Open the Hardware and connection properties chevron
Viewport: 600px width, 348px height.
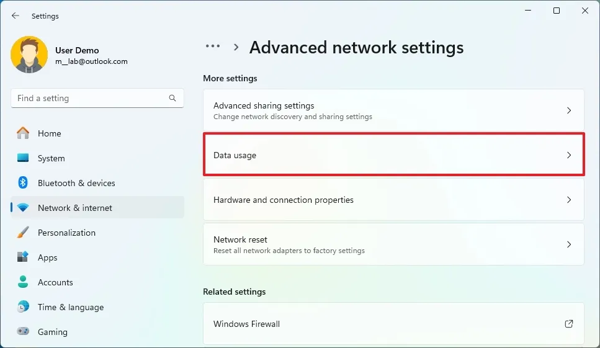click(569, 200)
